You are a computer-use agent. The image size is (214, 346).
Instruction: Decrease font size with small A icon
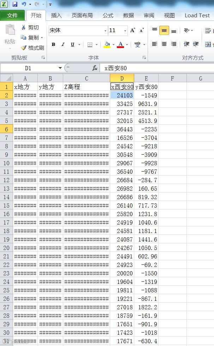[142, 30]
